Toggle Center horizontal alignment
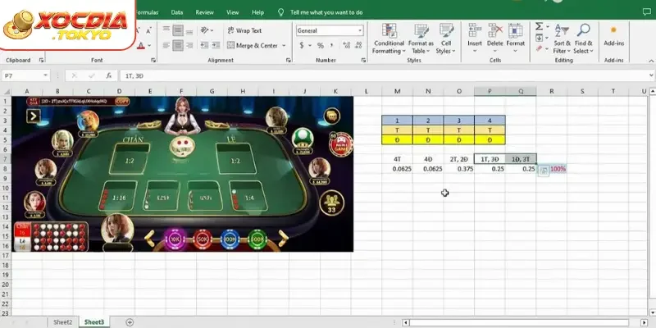Image resolution: width=656 pixels, height=328 pixels. 178,45
